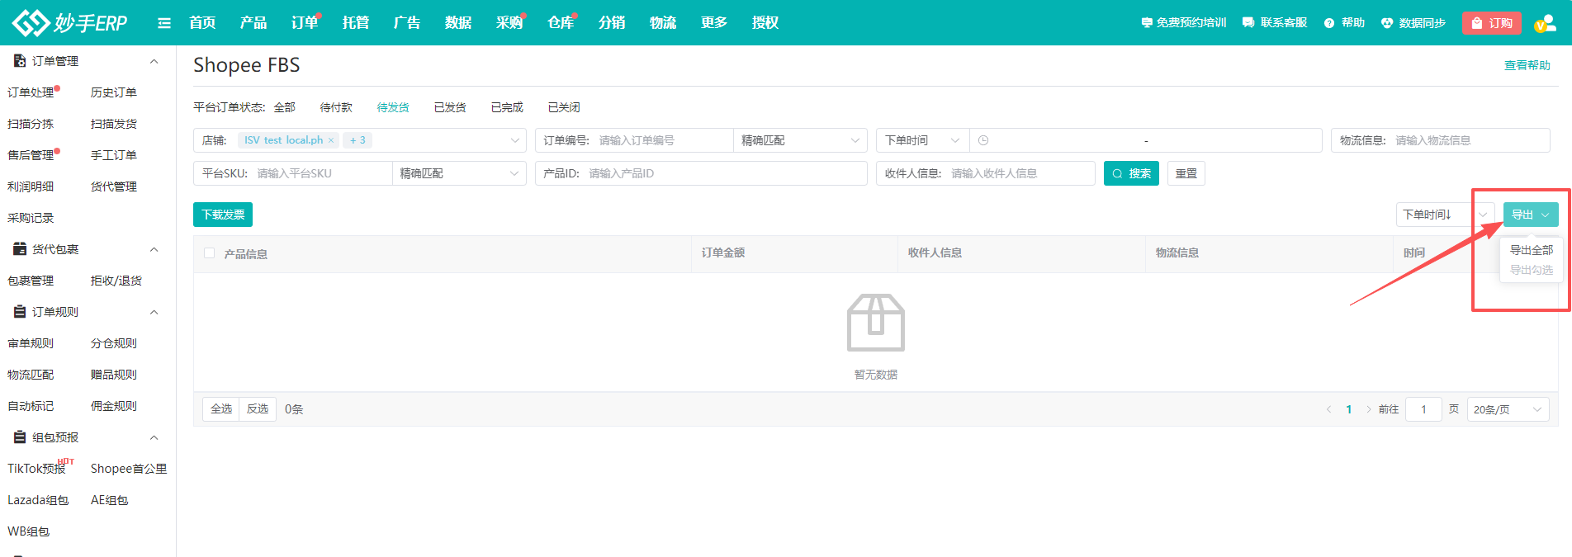Click the user avatar icon

coord(1545,23)
